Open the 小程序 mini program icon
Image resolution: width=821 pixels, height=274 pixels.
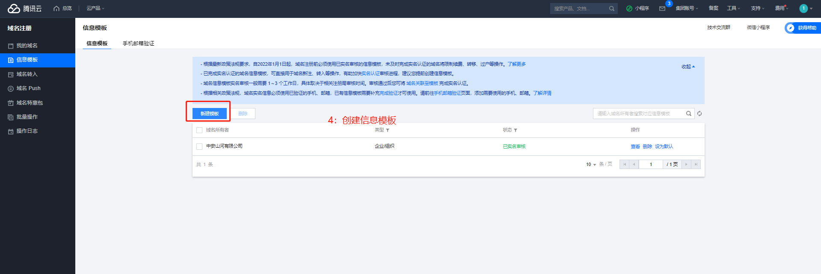point(629,9)
